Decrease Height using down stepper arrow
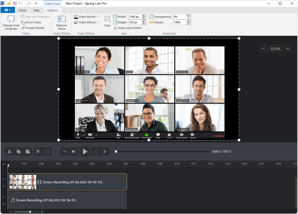 point(144,23)
